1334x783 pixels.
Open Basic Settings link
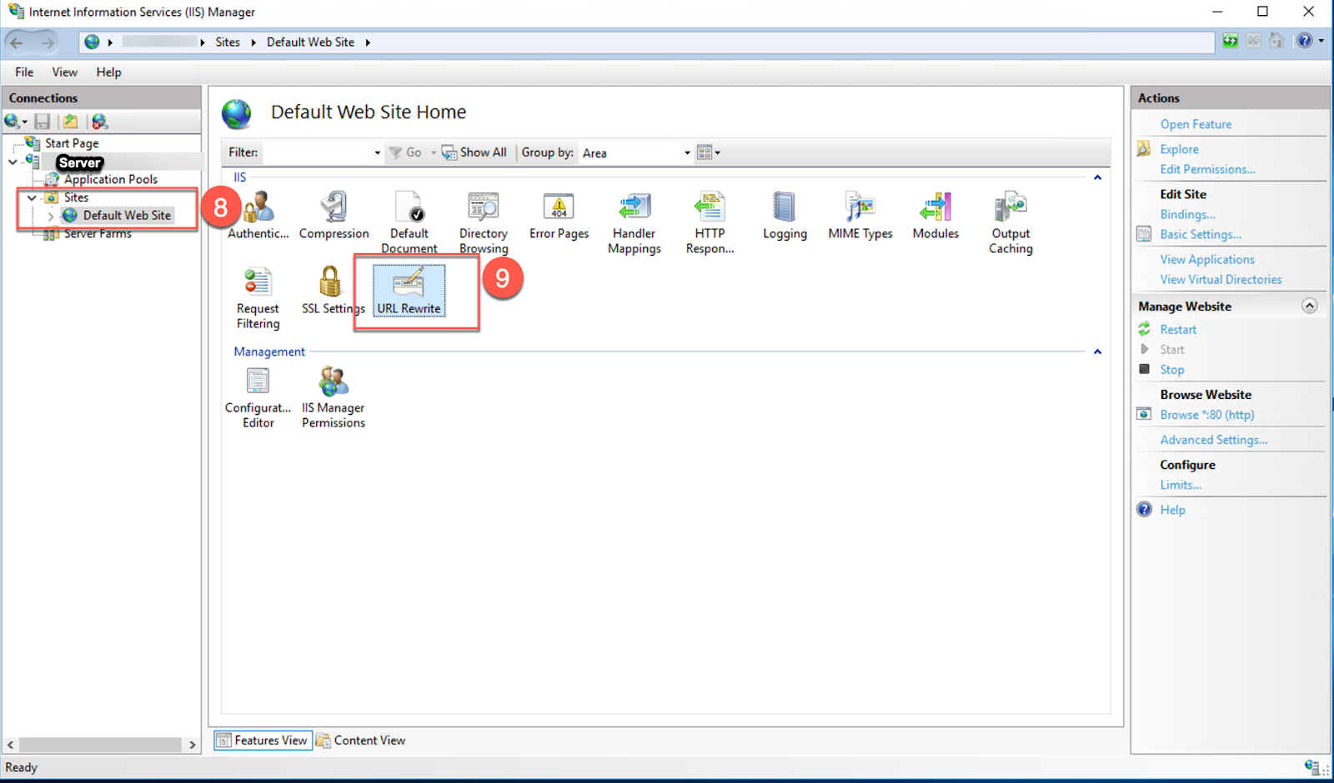coord(1201,234)
